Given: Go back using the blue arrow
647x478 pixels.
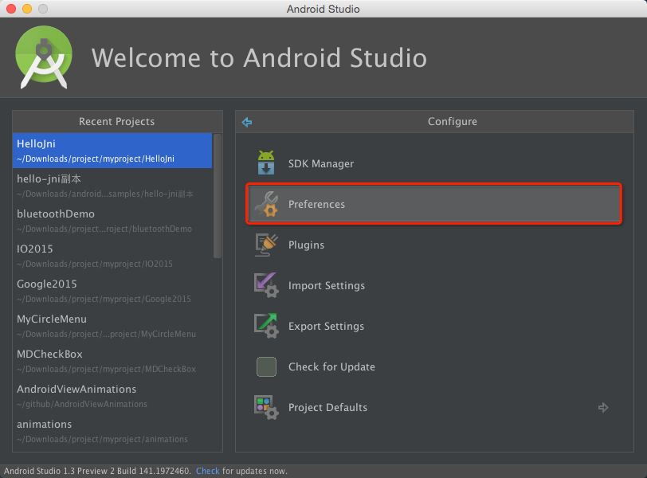Looking at the screenshot, I should [x=247, y=122].
